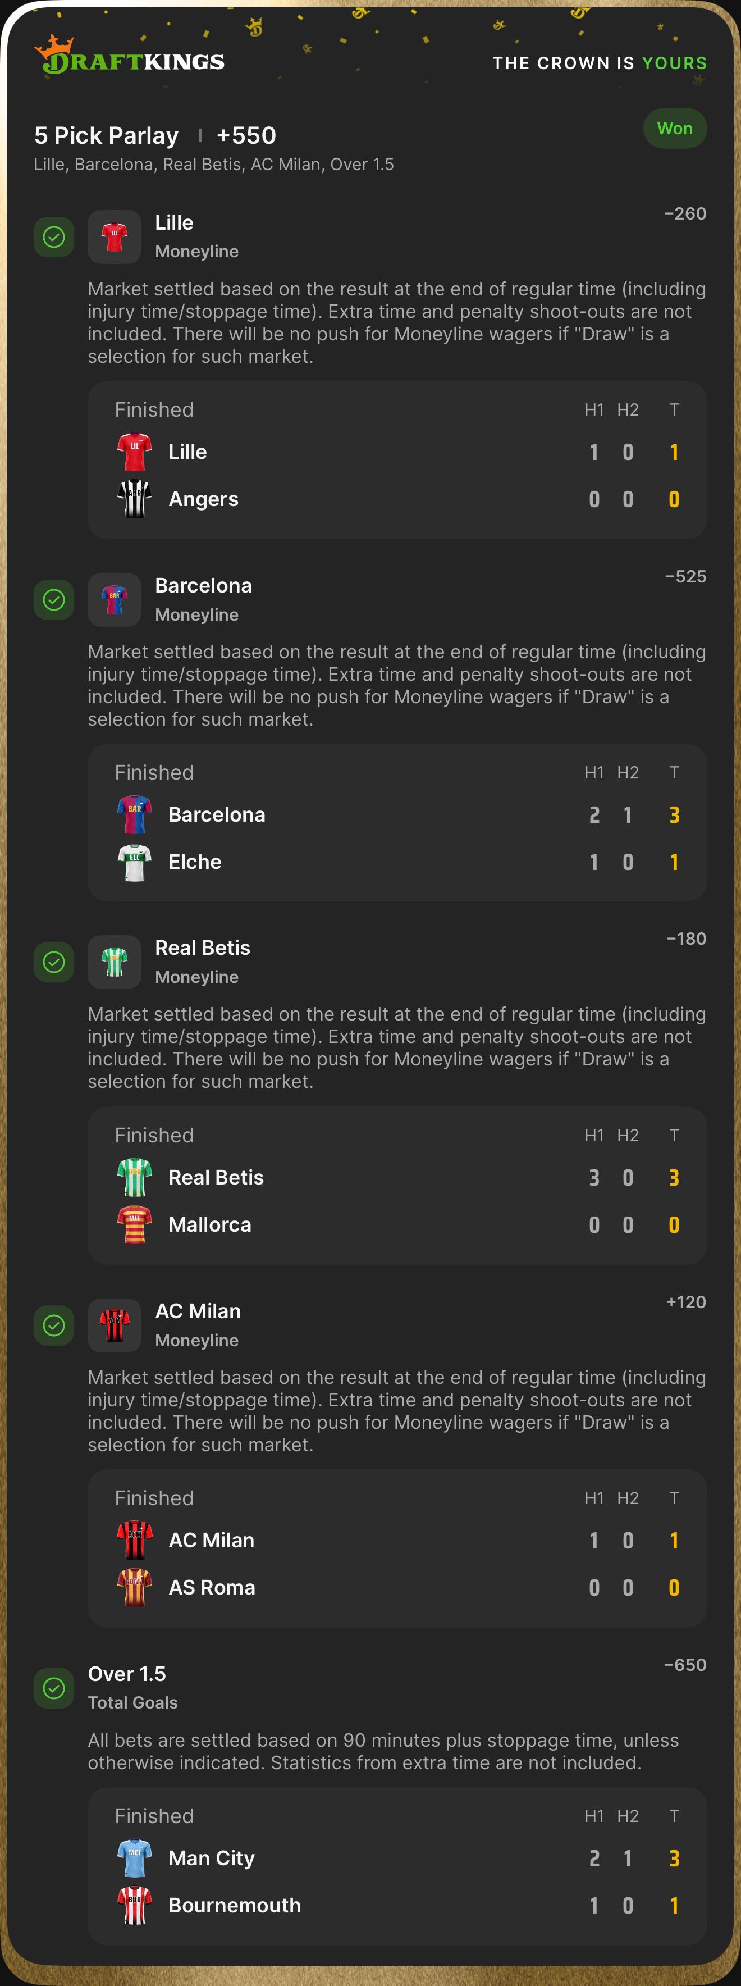The width and height of the screenshot is (741, 1986).
Task: Click the Barcelona jersey icon beside Moneyline
Action: [114, 600]
